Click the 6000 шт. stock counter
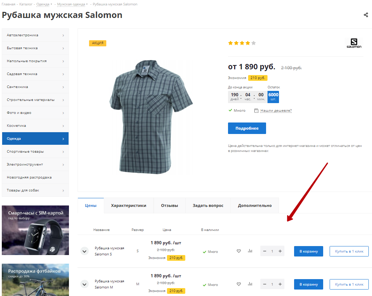 [273, 97]
